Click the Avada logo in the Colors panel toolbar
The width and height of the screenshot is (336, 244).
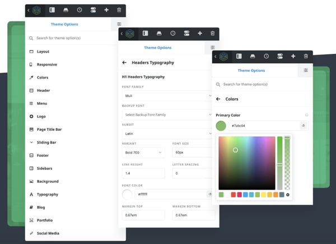[x=224, y=56]
